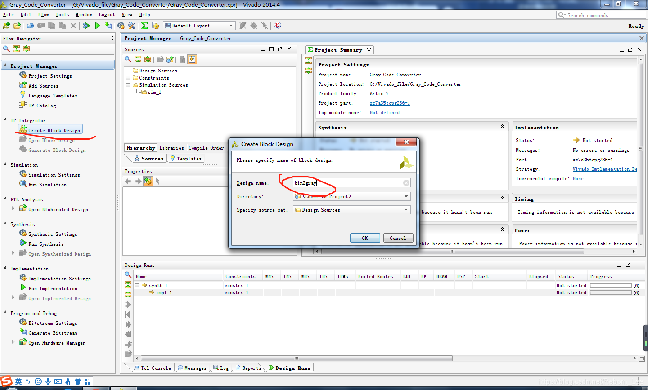Expand the Constraints tree node
The width and height of the screenshot is (648, 390).
128,78
